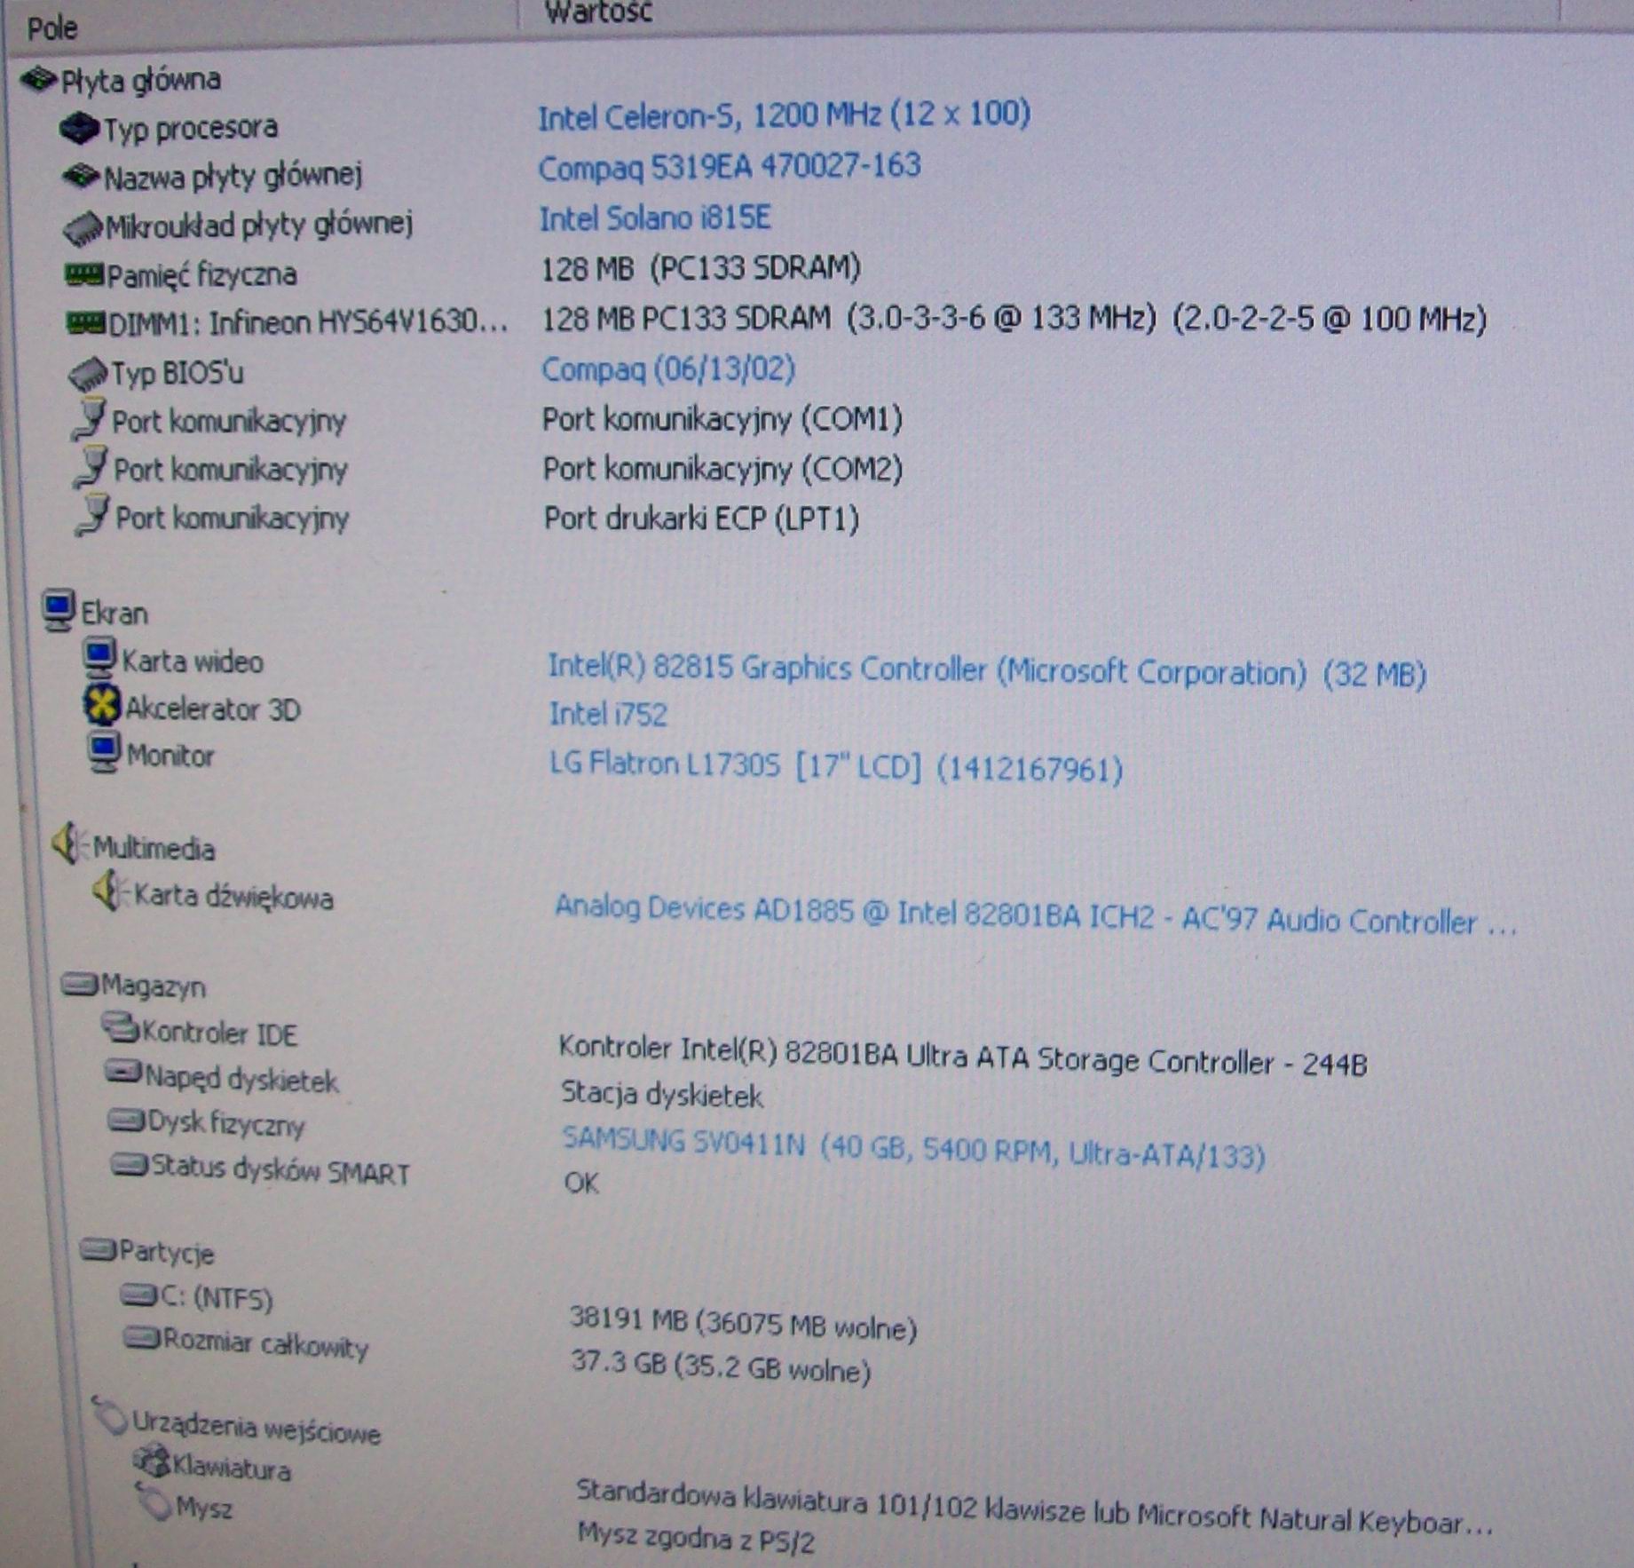The image size is (1634, 1568).
Task: Click the DIMM1 Infineon memory icon
Action: click(86, 322)
